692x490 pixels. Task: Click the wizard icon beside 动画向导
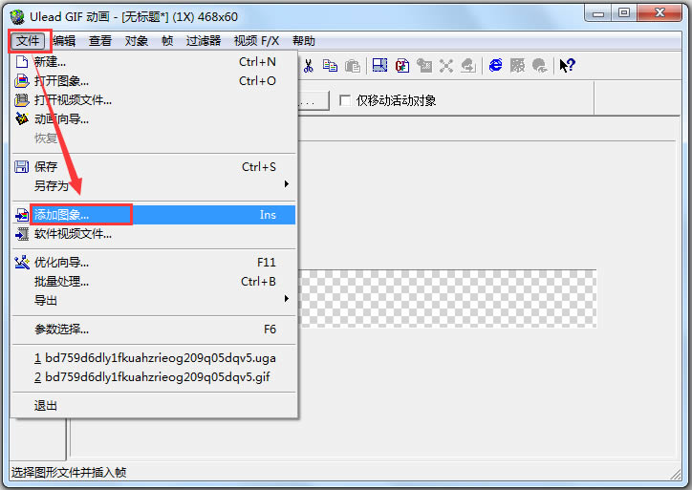pos(22,118)
